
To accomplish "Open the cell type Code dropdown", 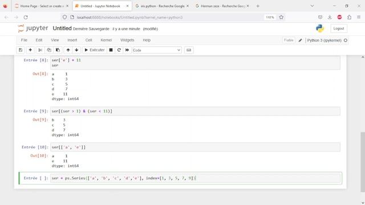I will (157, 50).
